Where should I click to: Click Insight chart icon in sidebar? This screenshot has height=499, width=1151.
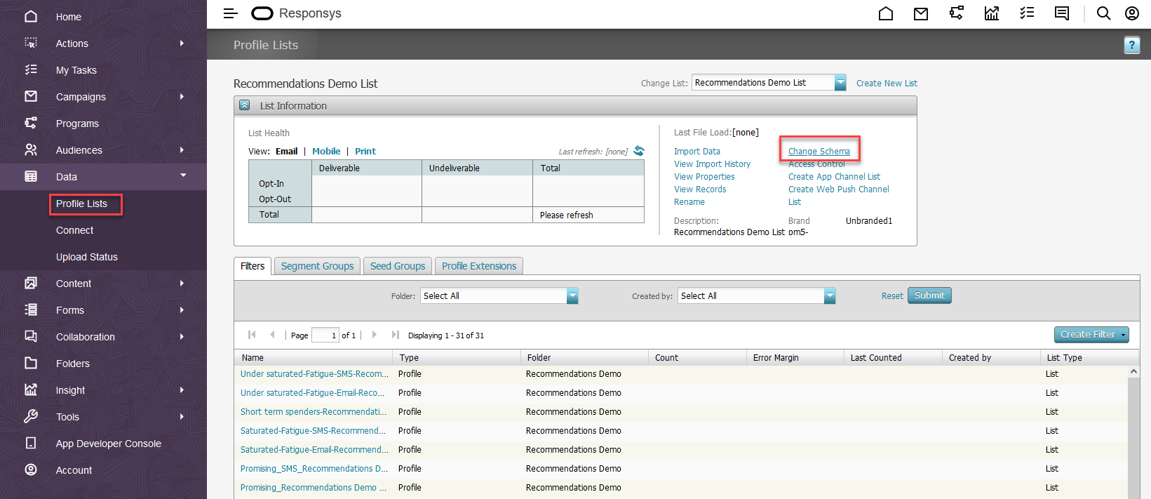point(31,390)
